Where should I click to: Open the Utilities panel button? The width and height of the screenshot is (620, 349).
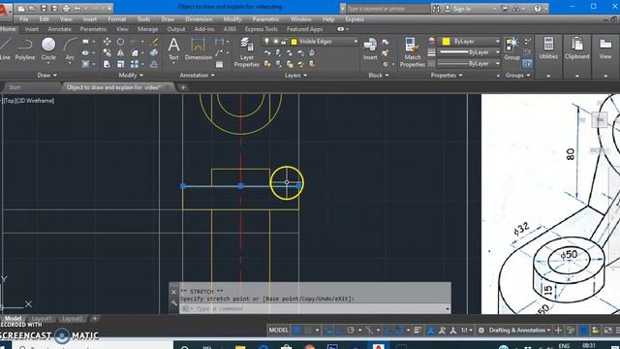548,49
